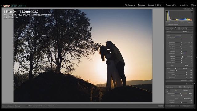This screenshot has height=111, width=197.
Task: Collapse the top panel arrow
Action: 98,2
